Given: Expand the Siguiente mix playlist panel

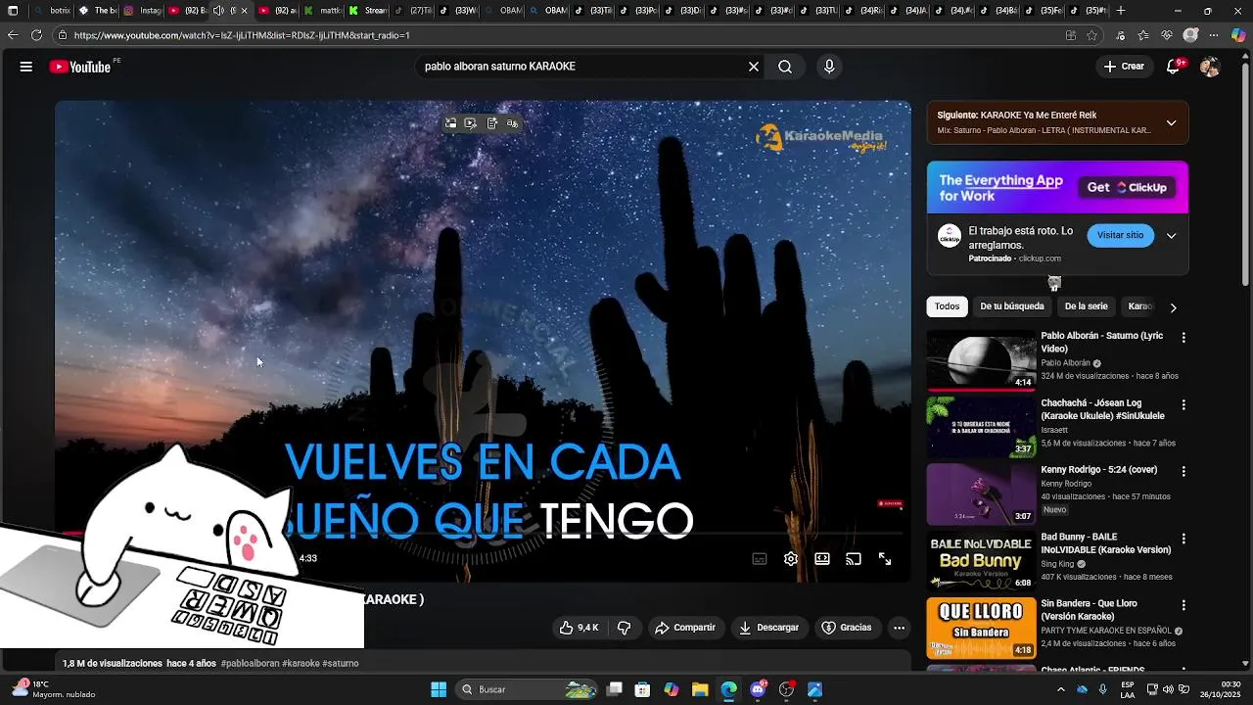Looking at the screenshot, I should (x=1171, y=123).
